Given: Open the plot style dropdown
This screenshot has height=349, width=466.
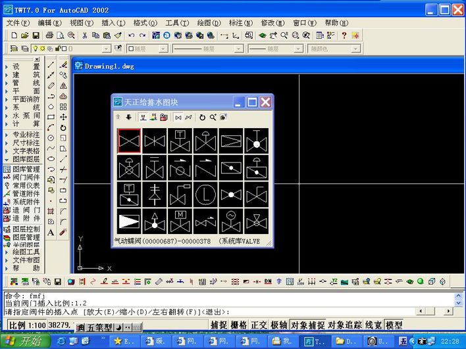Looking at the screenshot, I should tap(355, 49).
